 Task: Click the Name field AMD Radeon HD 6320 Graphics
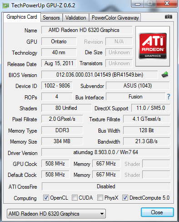coord(87,30)
